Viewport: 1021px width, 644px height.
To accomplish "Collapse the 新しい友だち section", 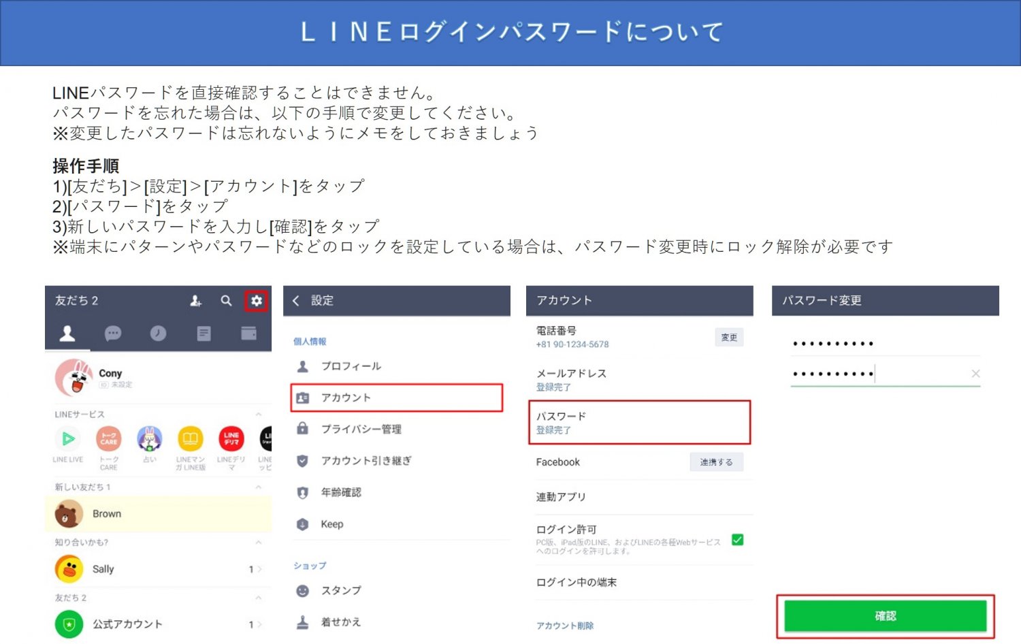I will (259, 487).
